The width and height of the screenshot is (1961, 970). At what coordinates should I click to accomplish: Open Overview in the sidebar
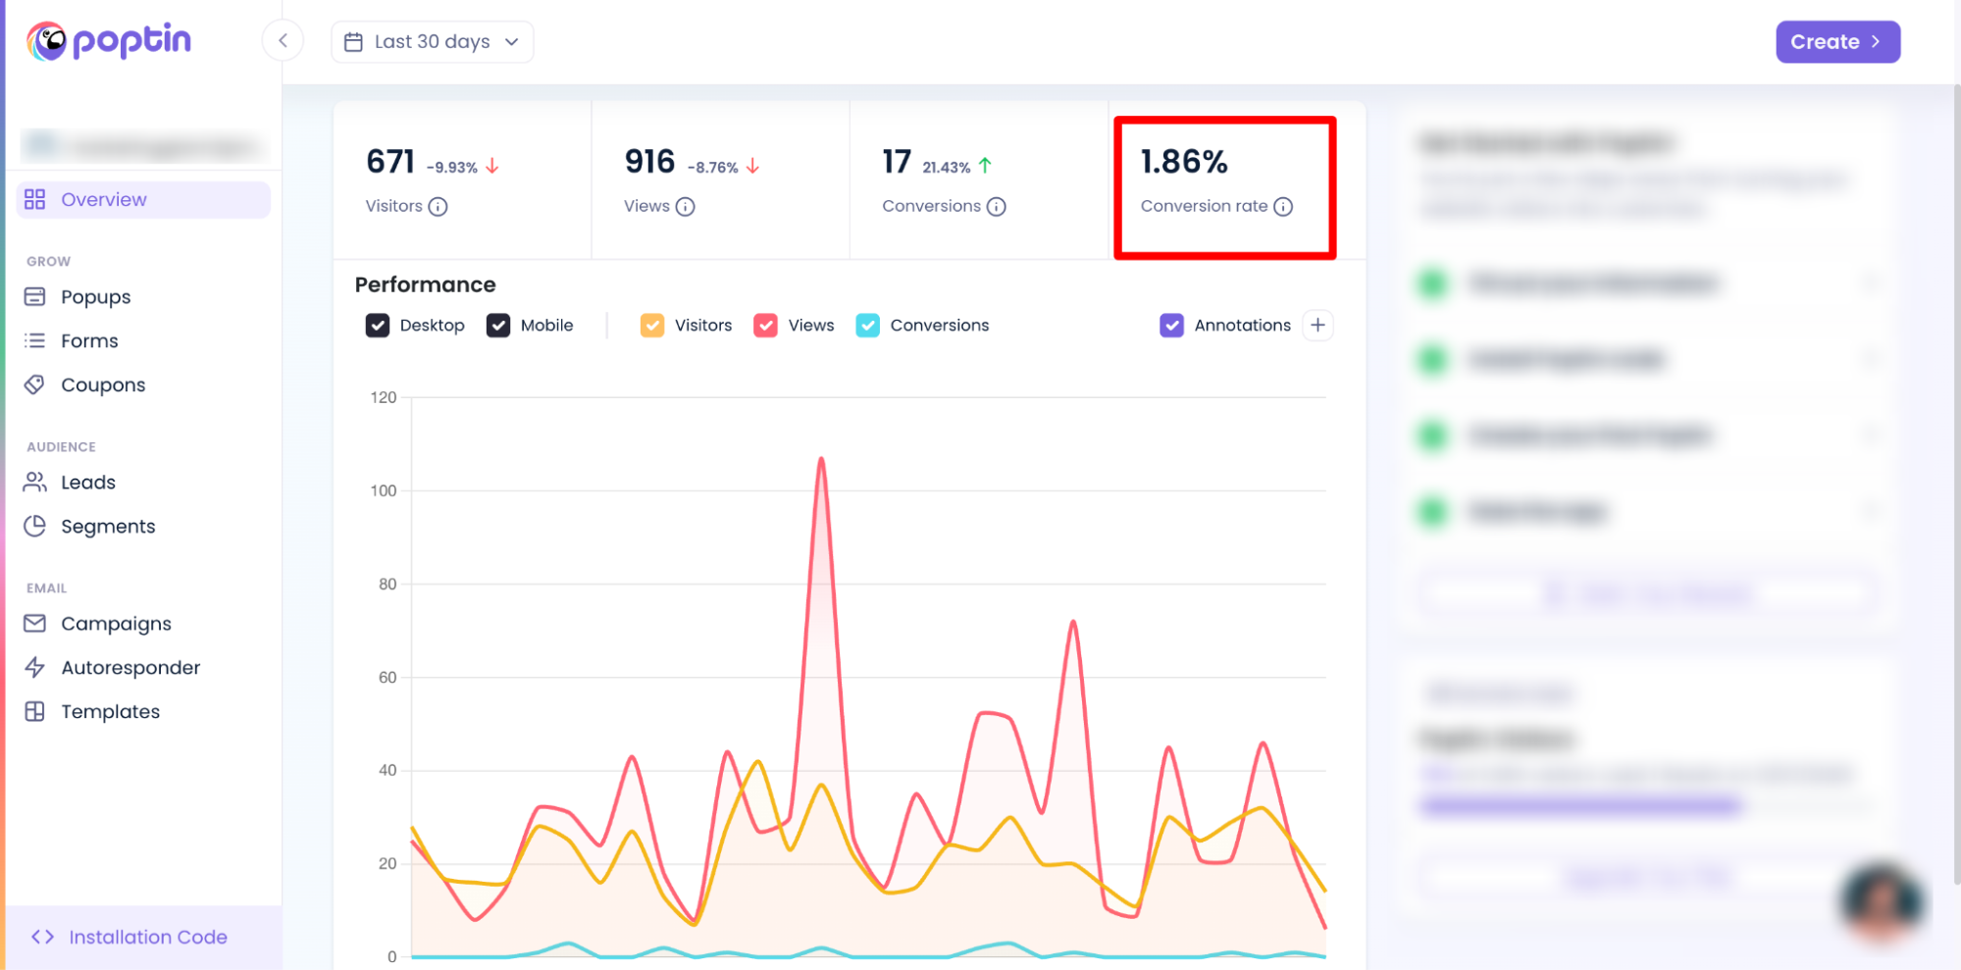coord(143,200)
